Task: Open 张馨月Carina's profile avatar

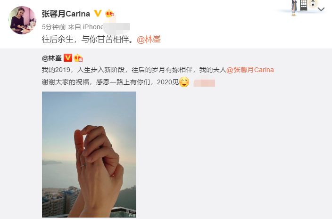Action: click(22, 20)
